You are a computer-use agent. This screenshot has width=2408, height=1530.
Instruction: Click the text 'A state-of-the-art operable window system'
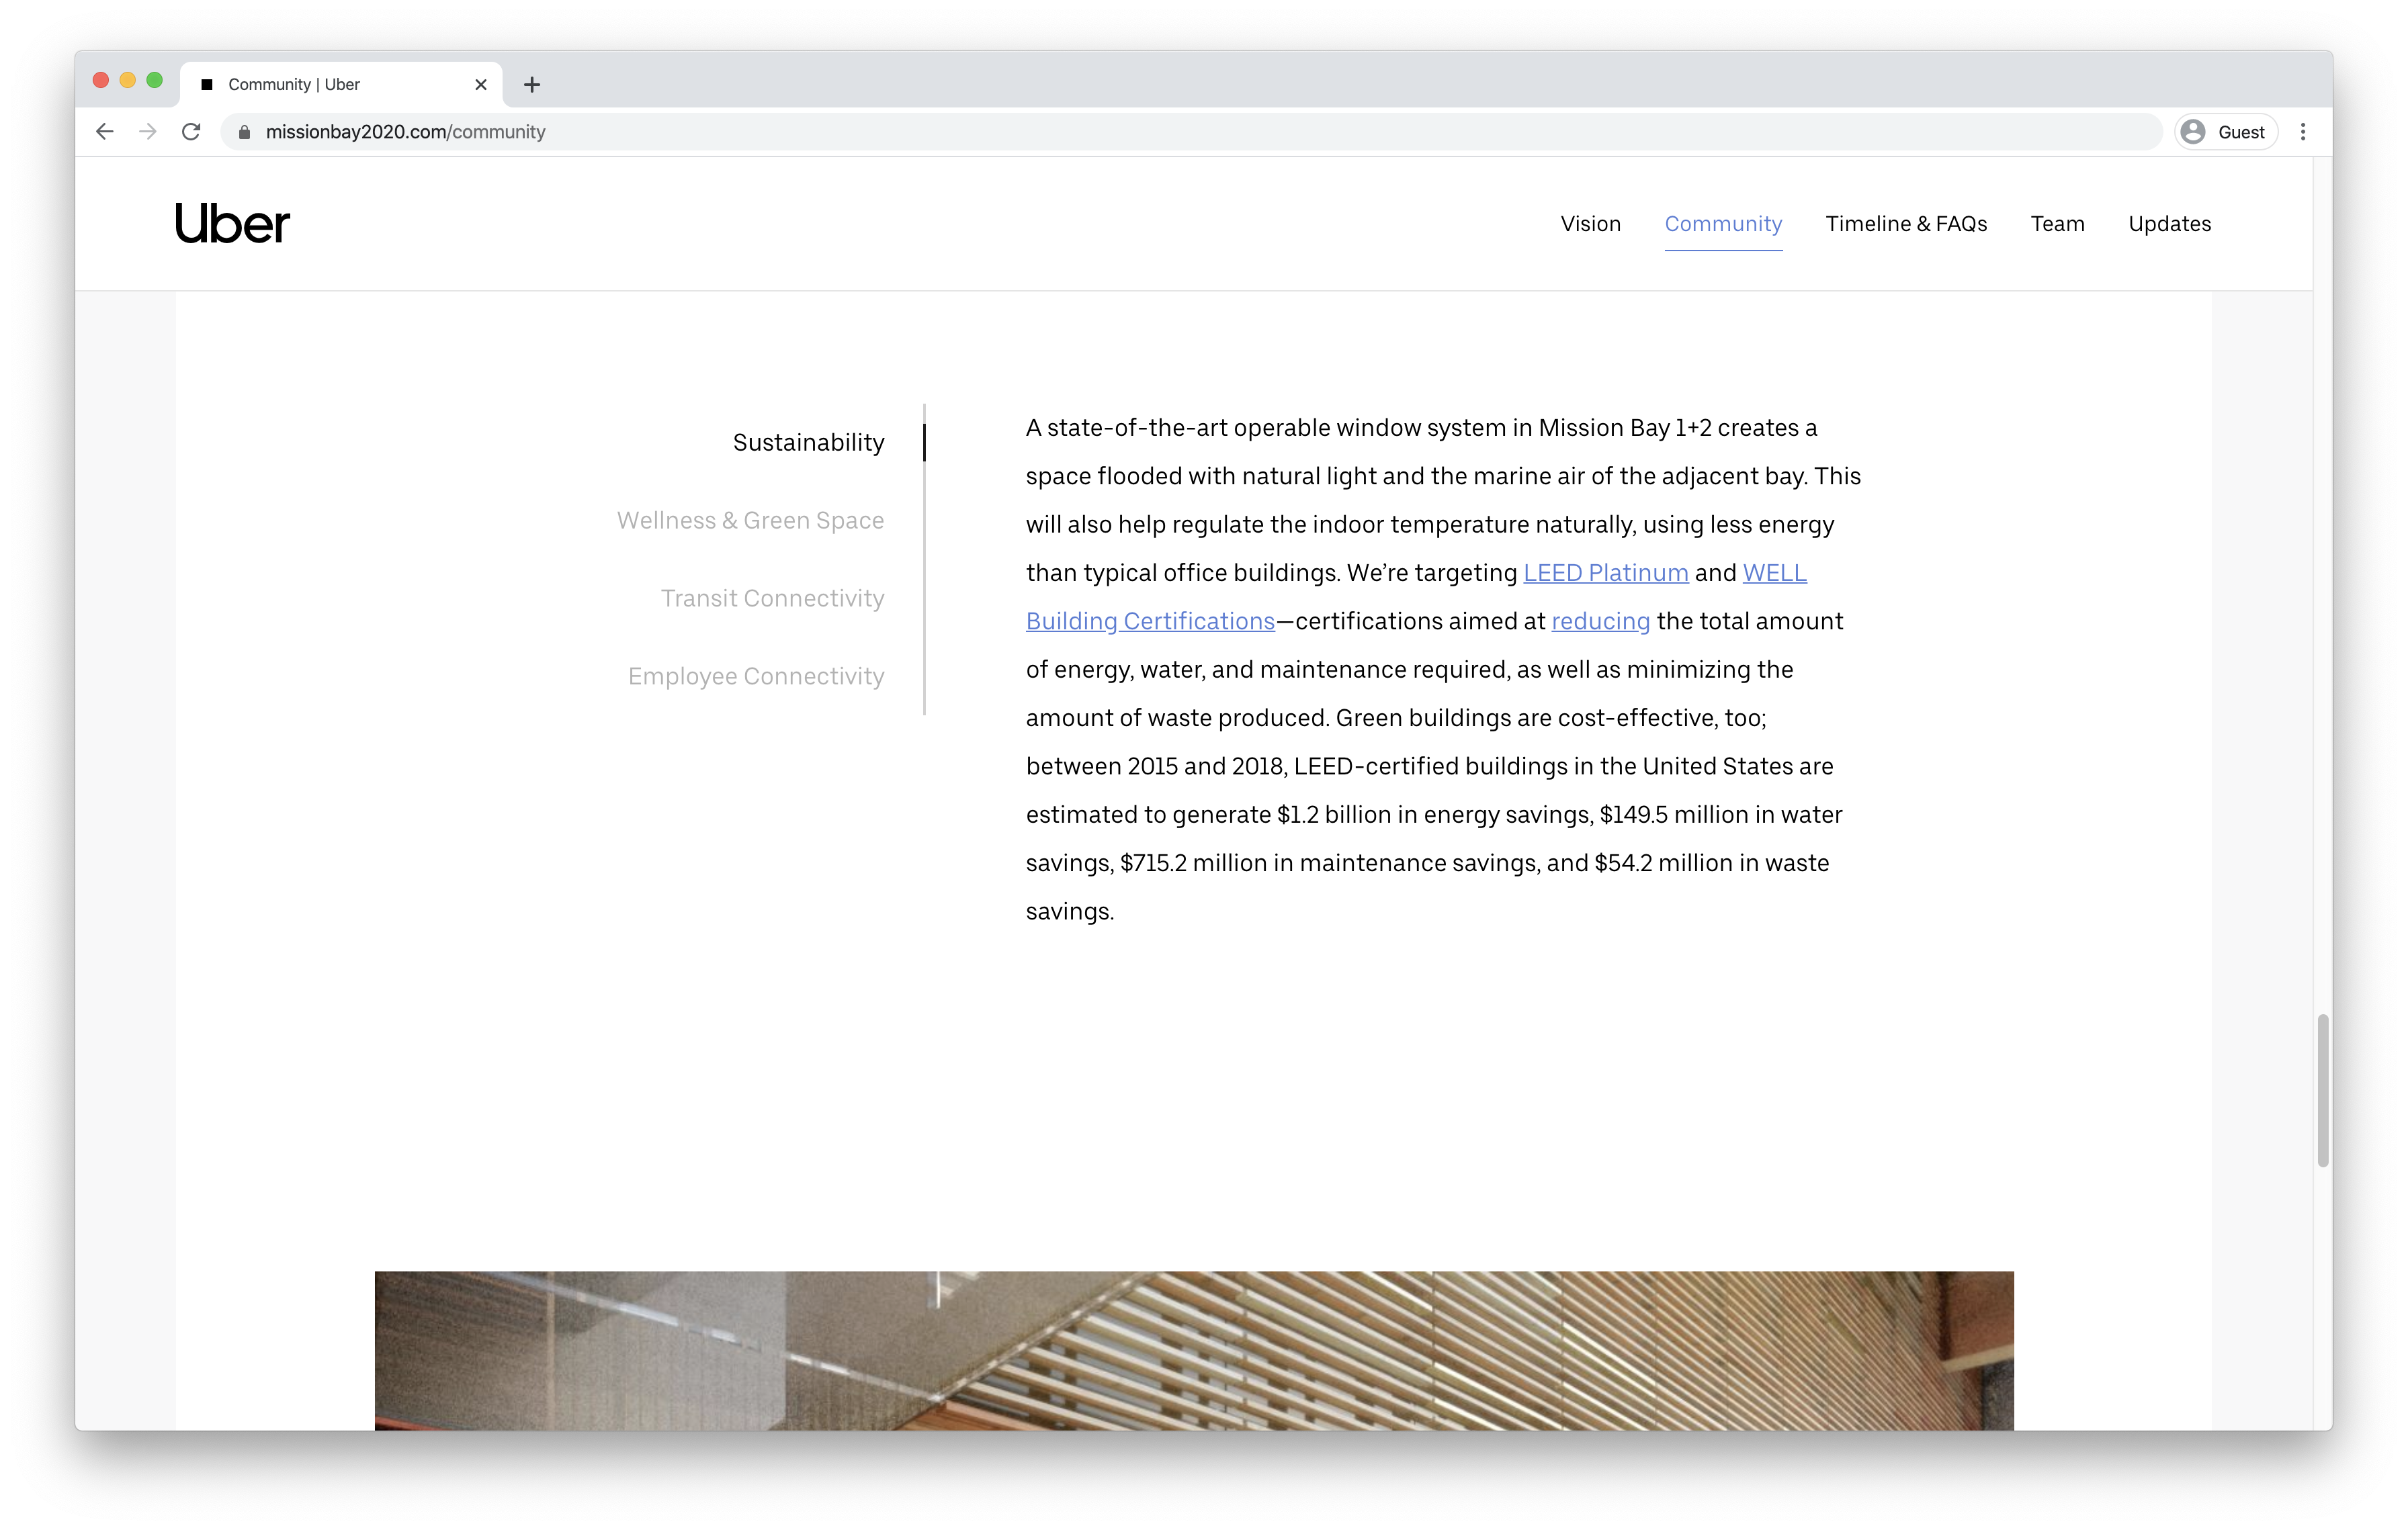click(1266, 428)
